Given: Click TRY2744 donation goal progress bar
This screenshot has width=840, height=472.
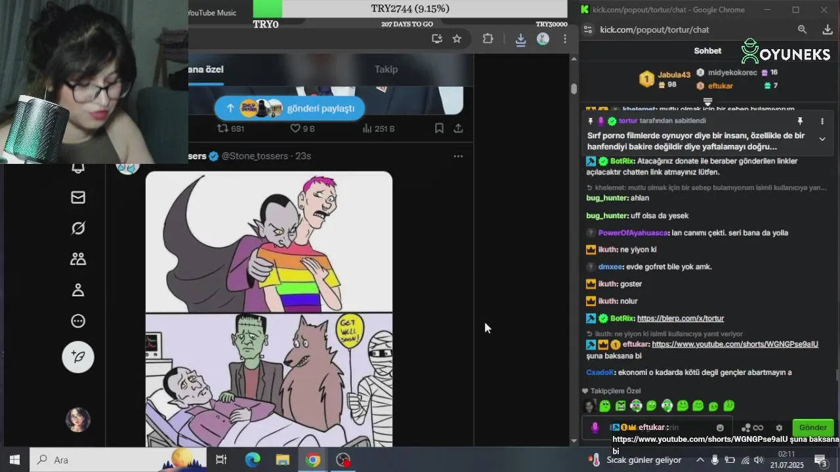Looking at the screenshot, I should coord(410,9).
